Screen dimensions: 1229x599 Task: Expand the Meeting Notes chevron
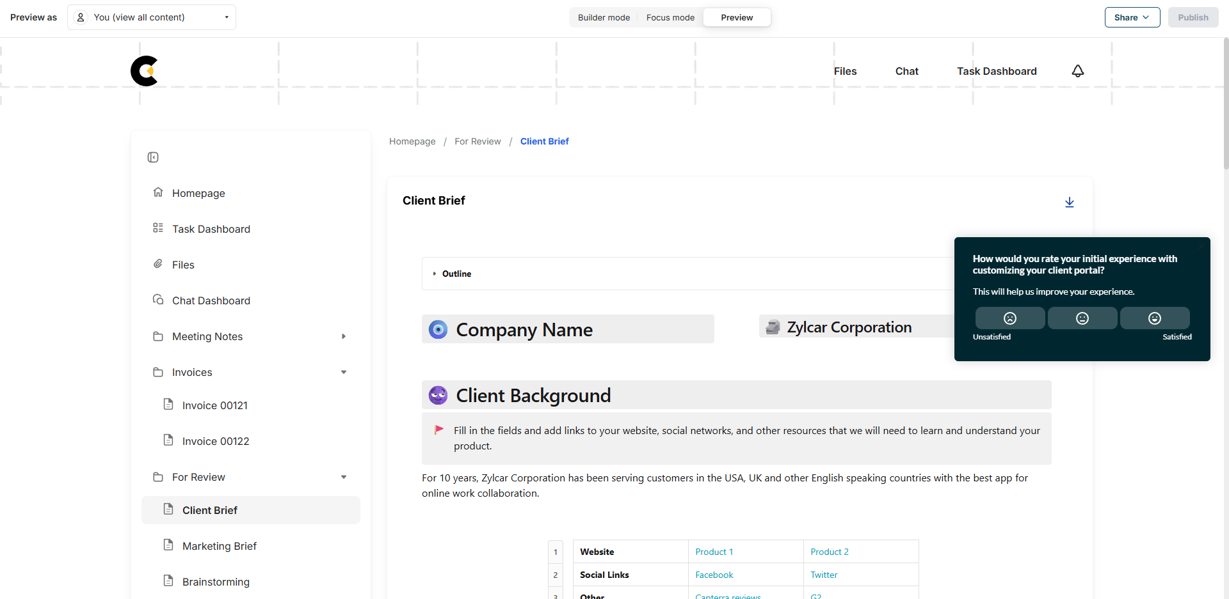(x=344, y=336)
